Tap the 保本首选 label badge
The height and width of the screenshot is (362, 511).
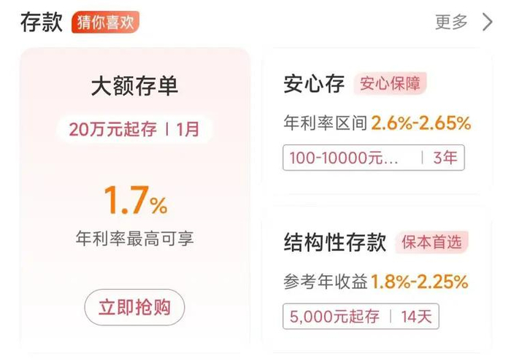click(x=431, y=242)
